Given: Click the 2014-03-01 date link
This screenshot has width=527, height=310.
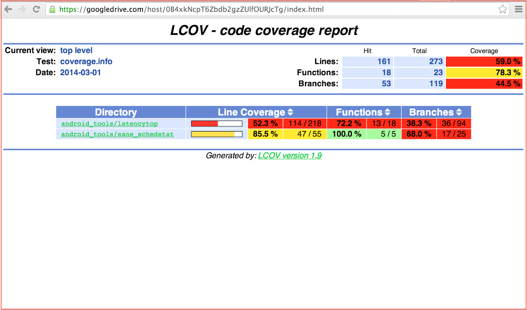Looking at the screenshot, I should click(x=81, y=72).
